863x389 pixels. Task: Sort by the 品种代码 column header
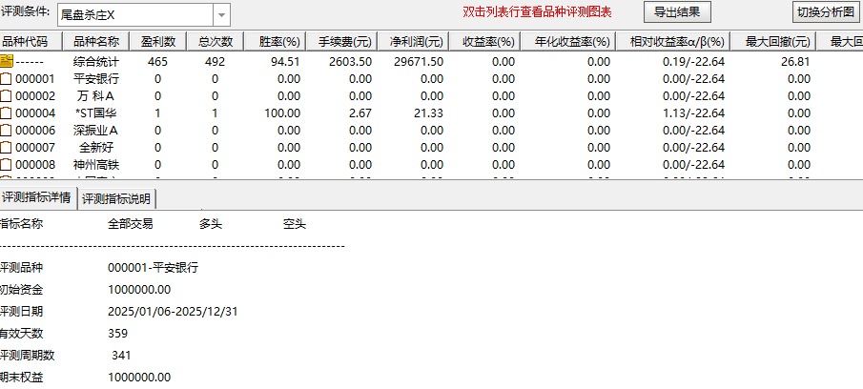[31, 41]
